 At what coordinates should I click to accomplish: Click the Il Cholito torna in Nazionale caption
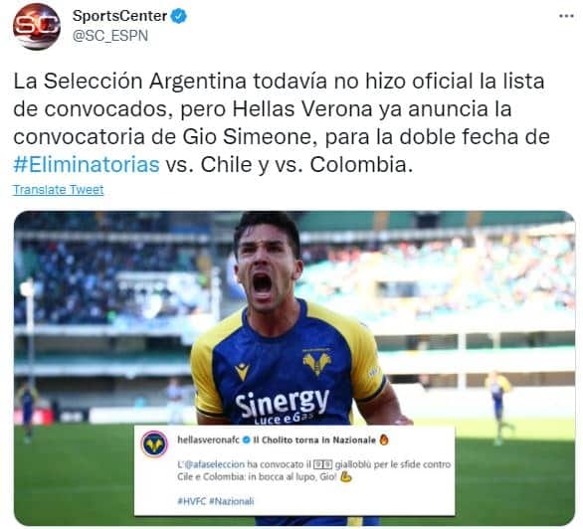click(314, 440)
